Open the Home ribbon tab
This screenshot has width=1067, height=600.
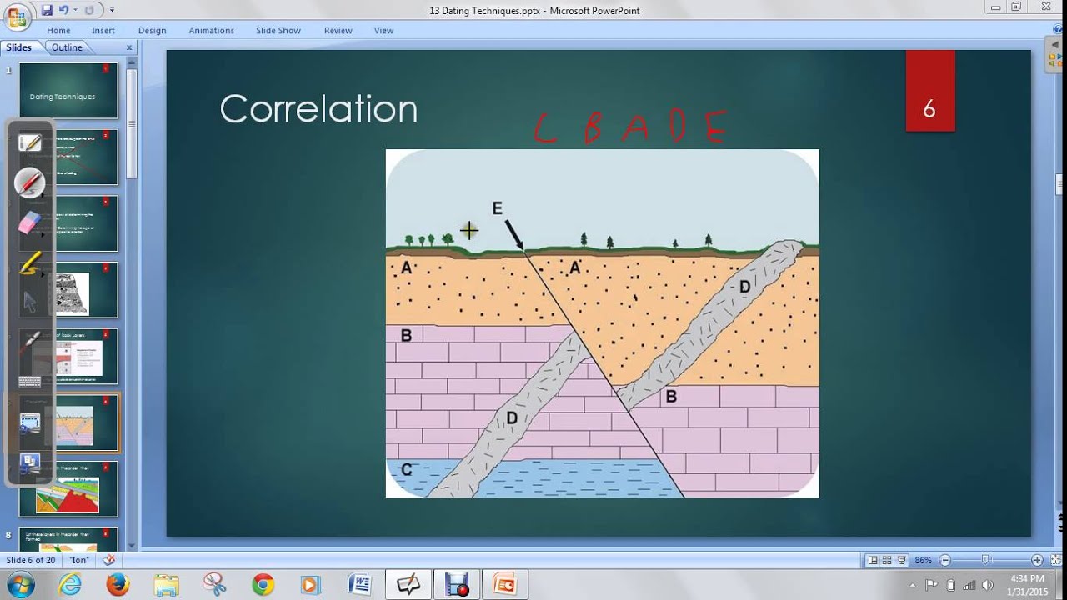click(x=58, y=30)
